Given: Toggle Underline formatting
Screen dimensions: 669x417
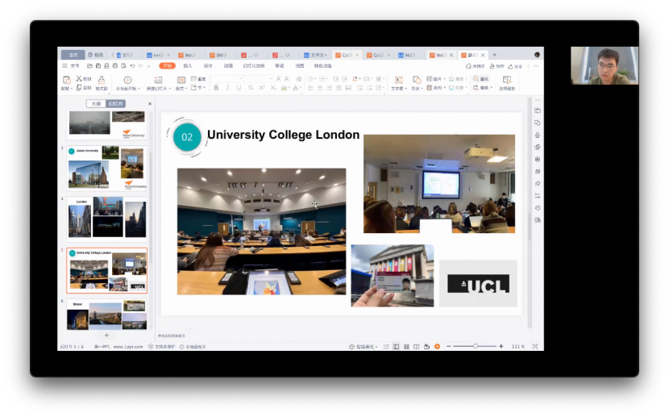Looking at the screenshot, I should click(x=239, y=87).
